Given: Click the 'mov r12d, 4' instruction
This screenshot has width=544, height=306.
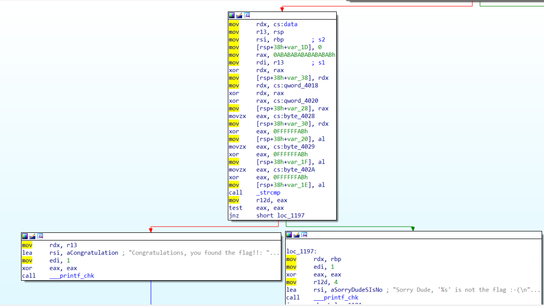Looking at the screenshot, I should (x=312, y=282).
